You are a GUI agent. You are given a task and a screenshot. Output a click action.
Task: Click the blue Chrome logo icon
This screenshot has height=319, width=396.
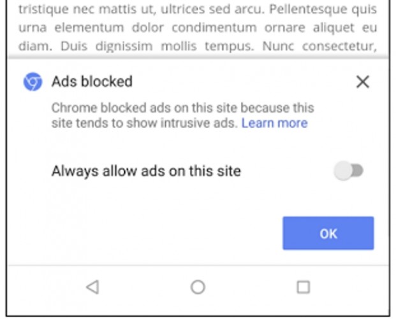(33, 82)
